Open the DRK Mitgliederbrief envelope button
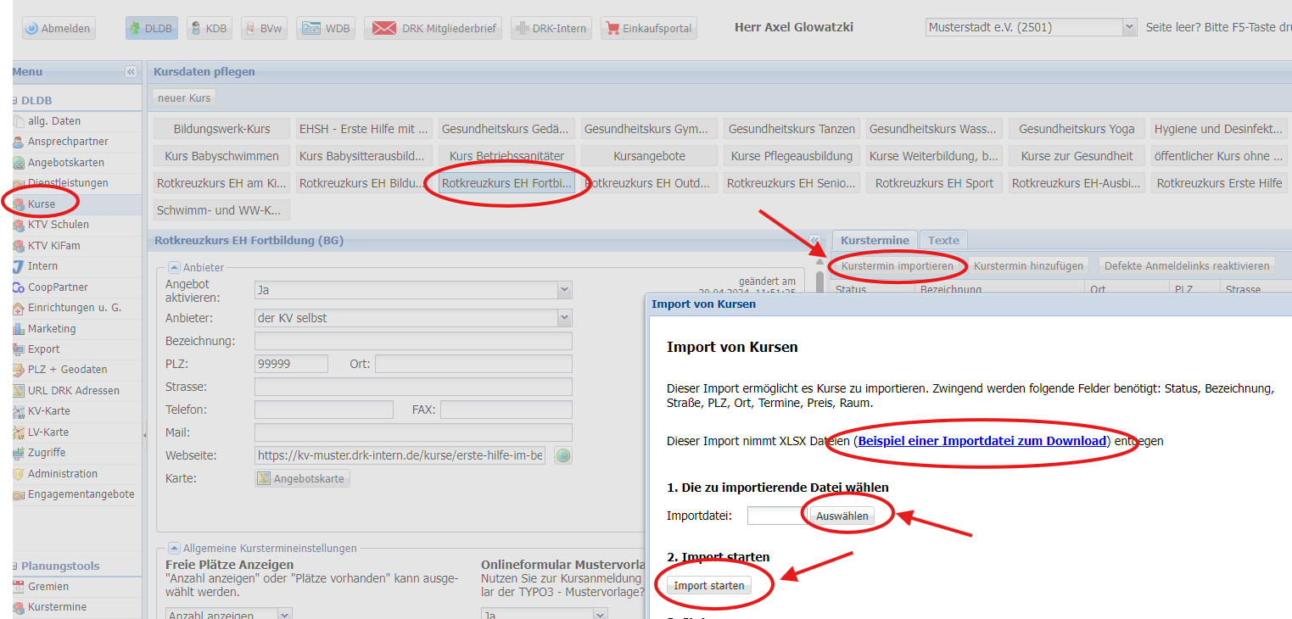 tap(433, 28)
